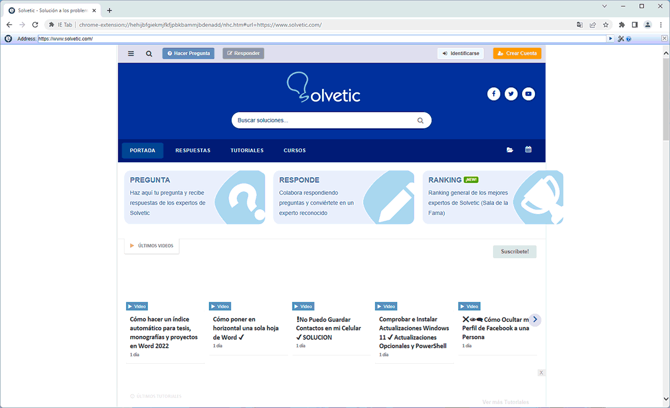670x408 pixels.
Task: Click the search magnifier icon beside the menu
Action: [x=149, y=54]
